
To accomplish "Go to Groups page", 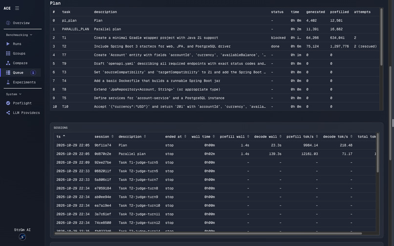I will [x=19, y=53].
